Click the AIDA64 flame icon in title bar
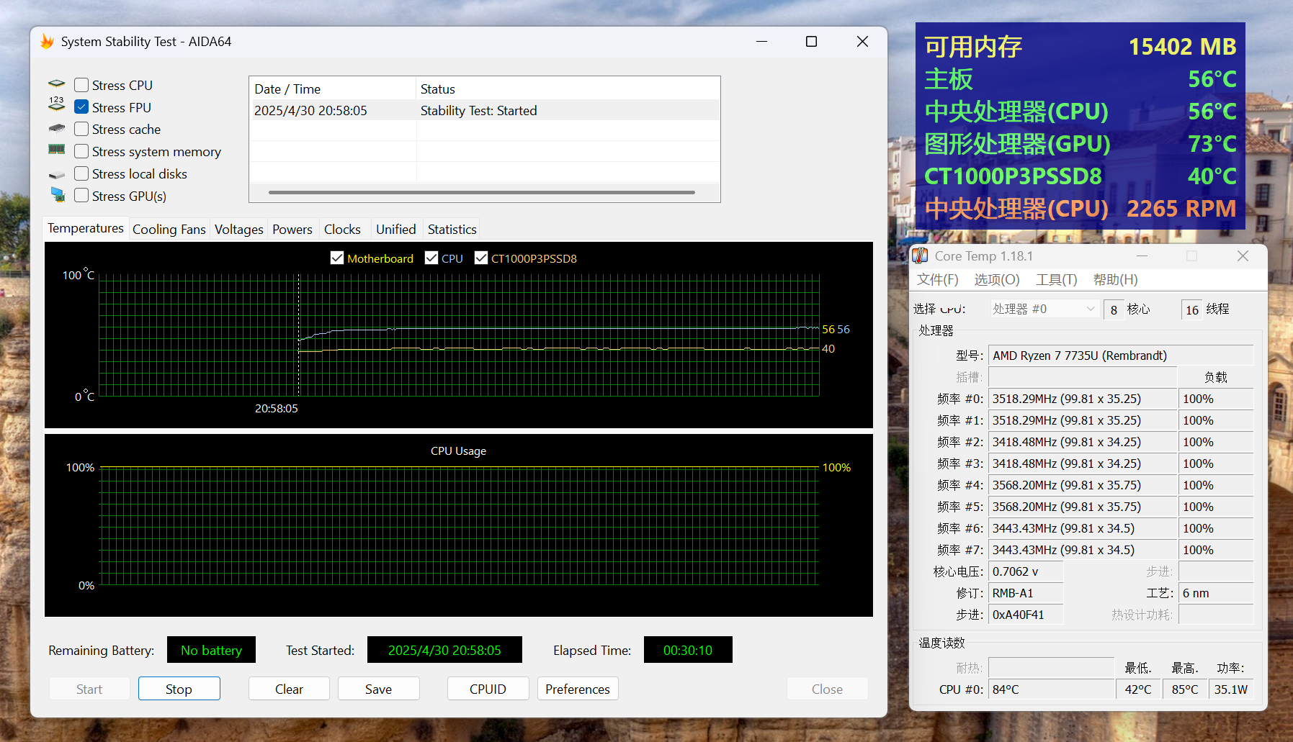The height and width of the screenshot is (742, 1293). point(48,42)
